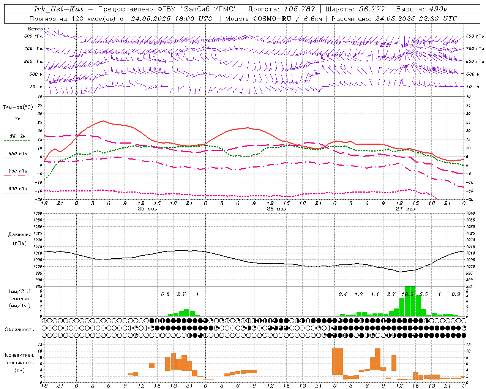Select the 850 гПа temperature legend label
Image resolution: width=486 pixels, height=389 pixels.
pos(18,154)
